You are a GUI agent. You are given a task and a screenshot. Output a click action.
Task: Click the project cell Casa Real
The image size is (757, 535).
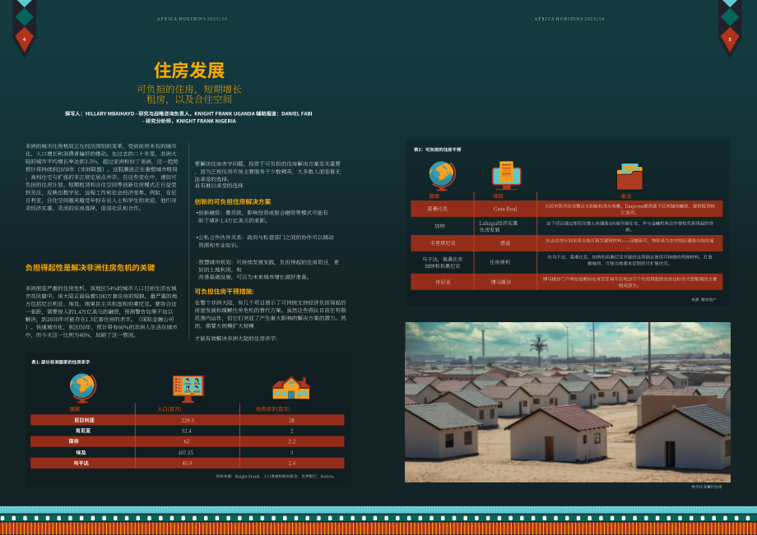tap(505, 209)
